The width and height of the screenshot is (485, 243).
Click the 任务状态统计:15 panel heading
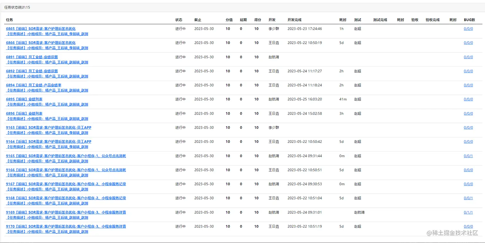tap(17, 7)
